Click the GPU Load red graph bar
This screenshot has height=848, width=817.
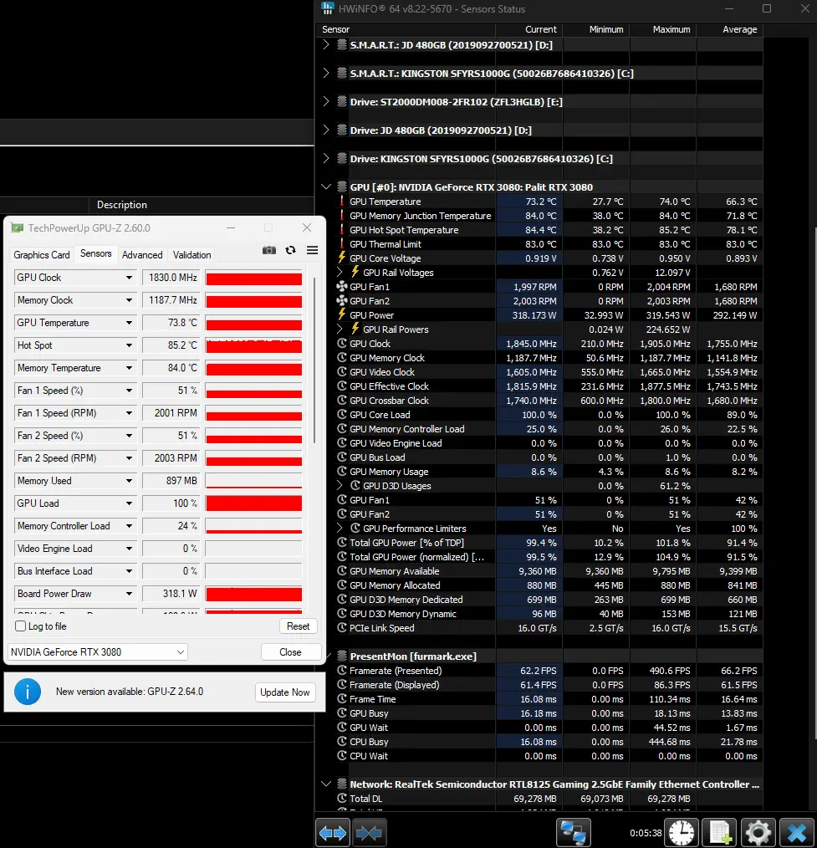point(253,503)
